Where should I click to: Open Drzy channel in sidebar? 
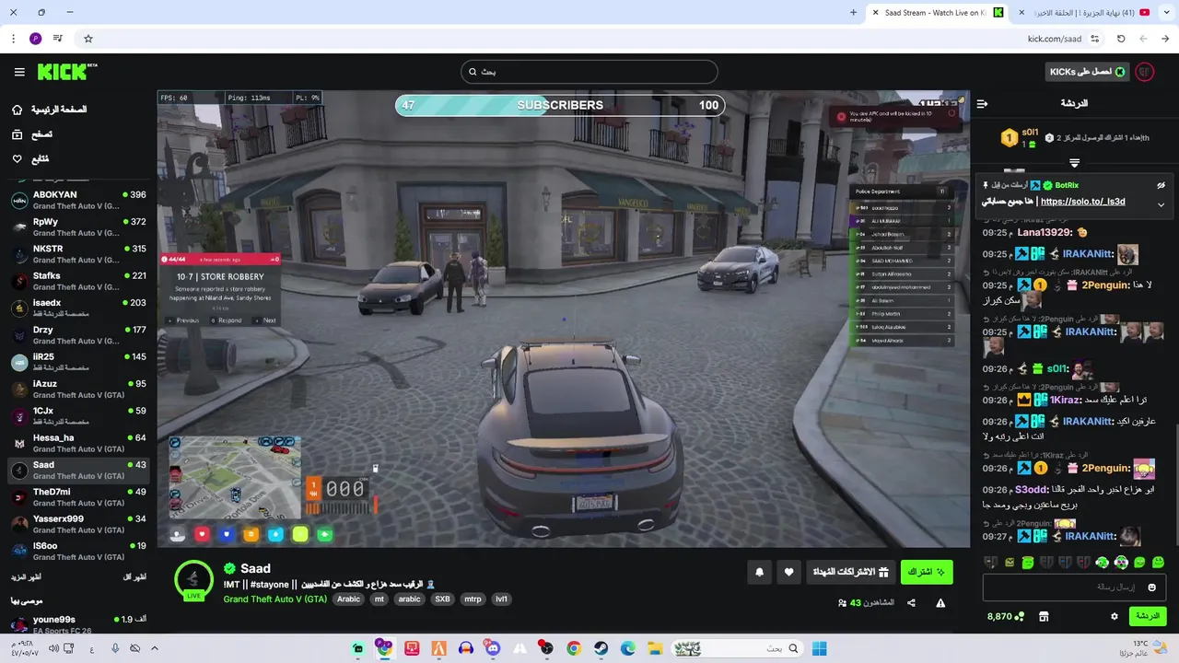click(x=78, y=335)
